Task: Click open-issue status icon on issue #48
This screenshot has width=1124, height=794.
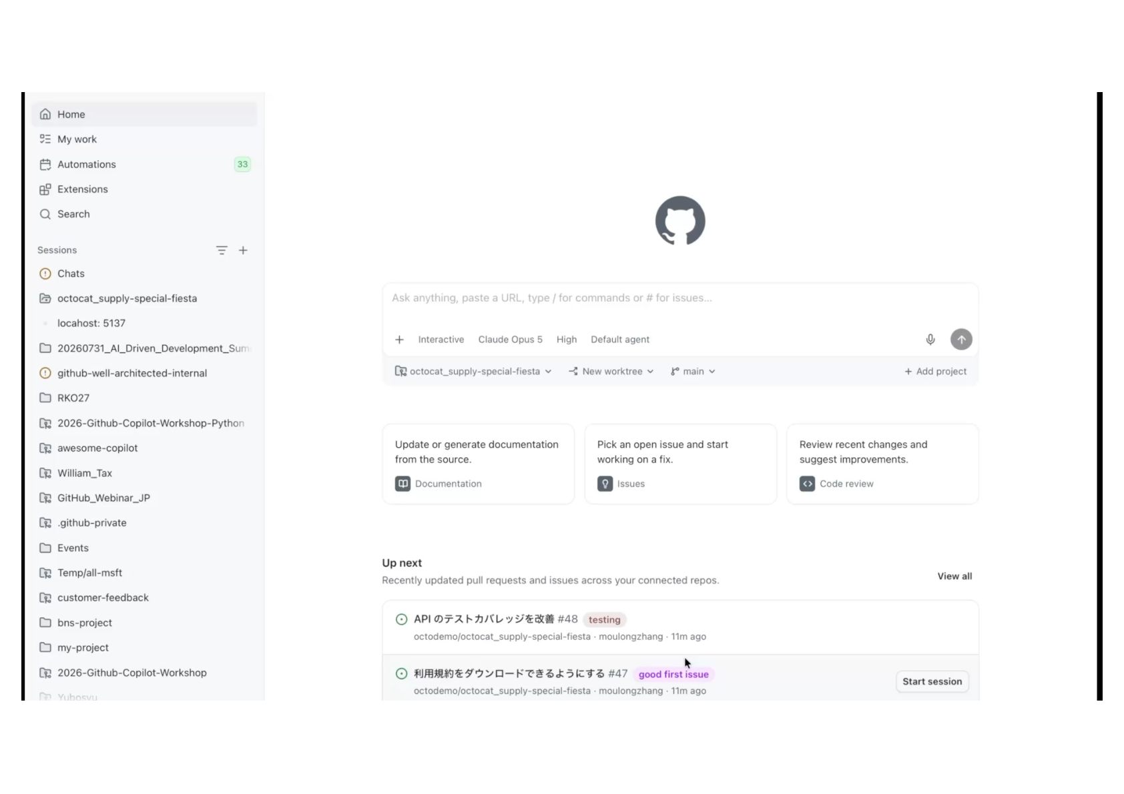Action: pyautogui.click(x=401, y=619)
